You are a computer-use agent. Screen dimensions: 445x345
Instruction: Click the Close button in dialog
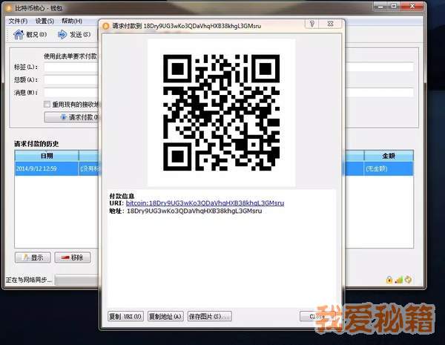(x=317, y=316)
